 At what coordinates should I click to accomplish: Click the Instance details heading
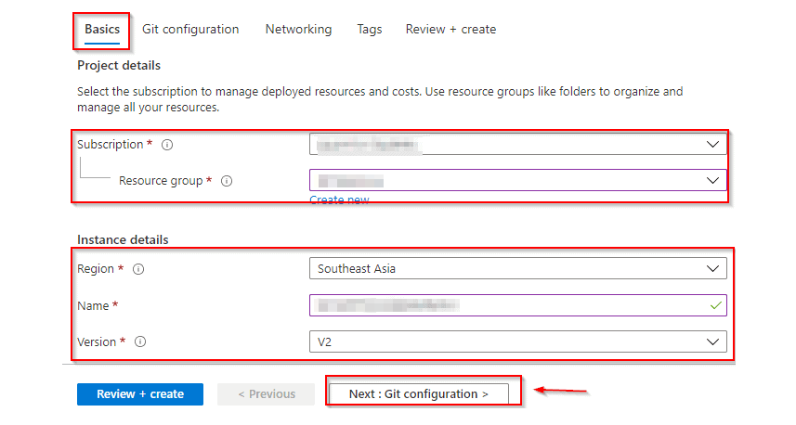coord(123,239)
